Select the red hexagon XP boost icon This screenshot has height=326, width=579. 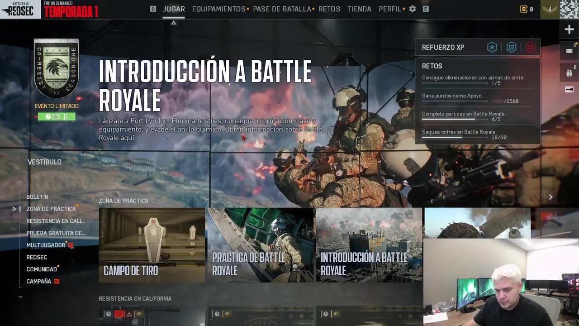coord(531,47)
